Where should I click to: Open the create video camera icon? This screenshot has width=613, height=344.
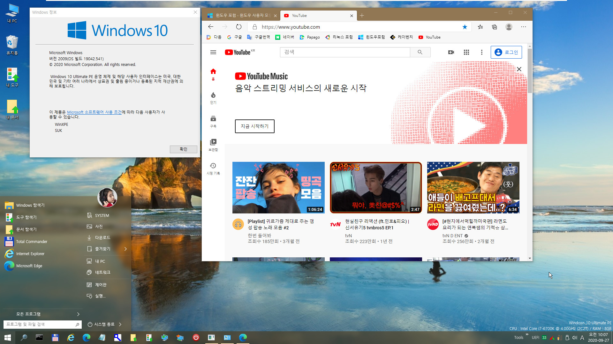(x=451, y=52)
